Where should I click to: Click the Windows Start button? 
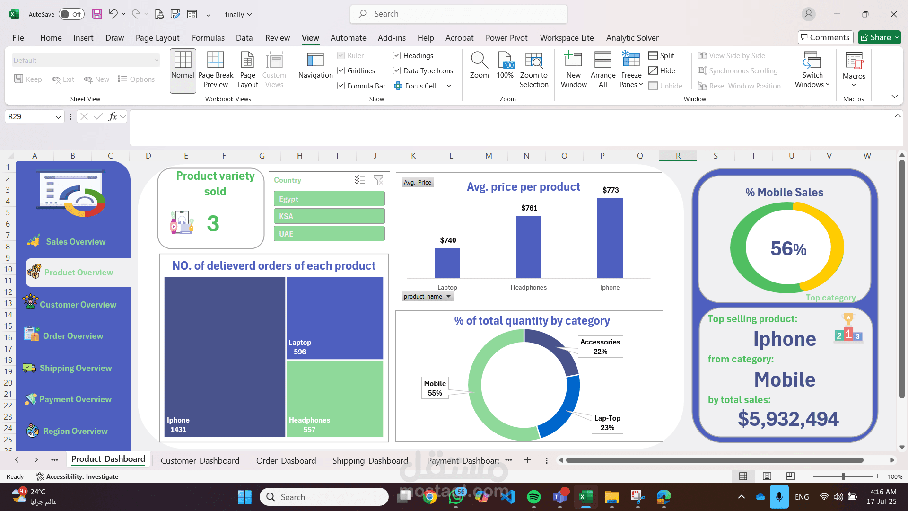[244, 497]
